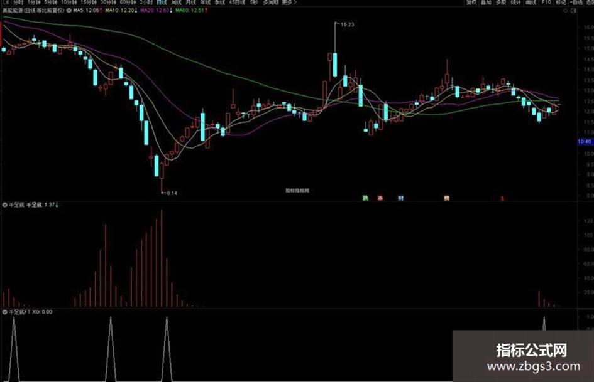
Task: Open the F10 company info
Action: [x=546, y=3]
